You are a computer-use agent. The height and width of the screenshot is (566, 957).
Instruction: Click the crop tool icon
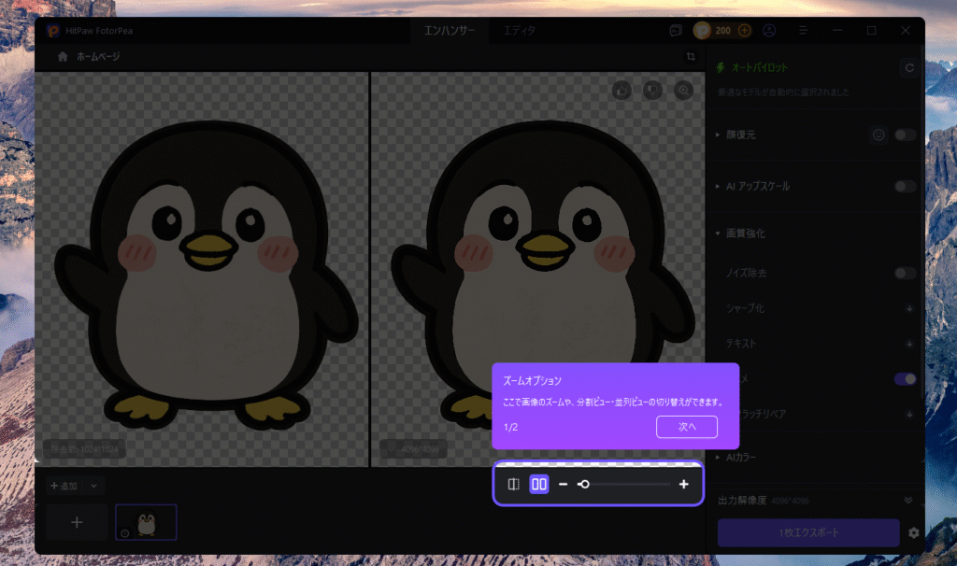690,57
